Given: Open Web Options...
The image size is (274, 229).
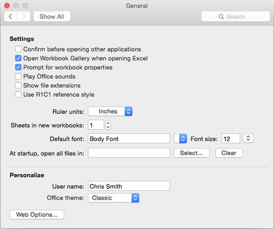Looking at the screenshot, I should 37,215.
